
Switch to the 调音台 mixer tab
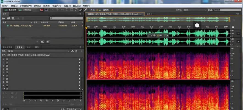click(149, 14)
